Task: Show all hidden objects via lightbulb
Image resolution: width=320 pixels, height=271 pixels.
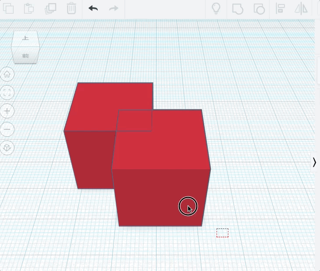Action: [216, 9]
